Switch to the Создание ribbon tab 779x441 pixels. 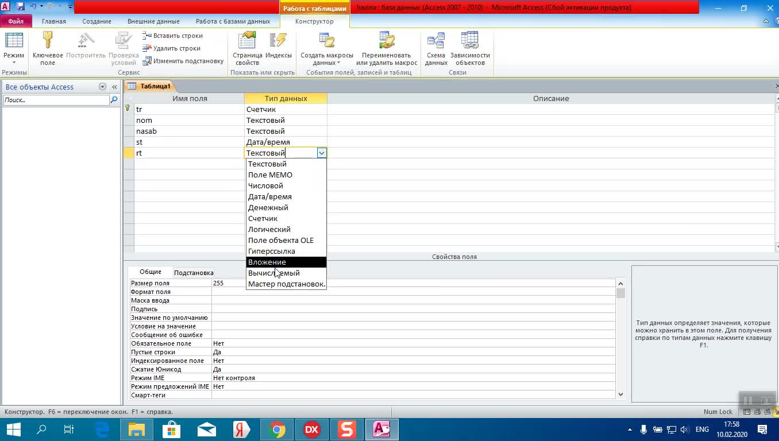(x=97, y=21)
